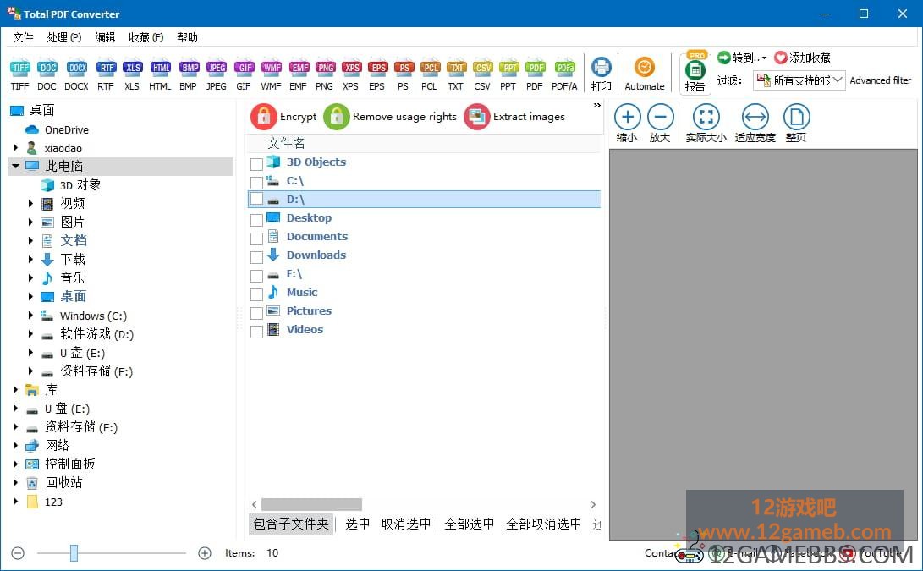The height and width of the screenshot is (571, 923).
Task: Convert to TXT text format
Action: coord(456,74)
